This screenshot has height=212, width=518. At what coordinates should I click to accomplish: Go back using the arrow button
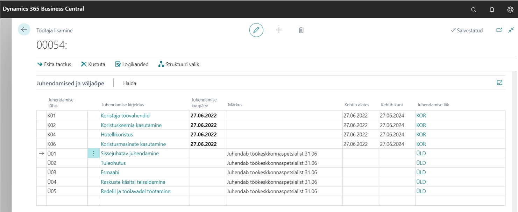[x=24, y=30]
